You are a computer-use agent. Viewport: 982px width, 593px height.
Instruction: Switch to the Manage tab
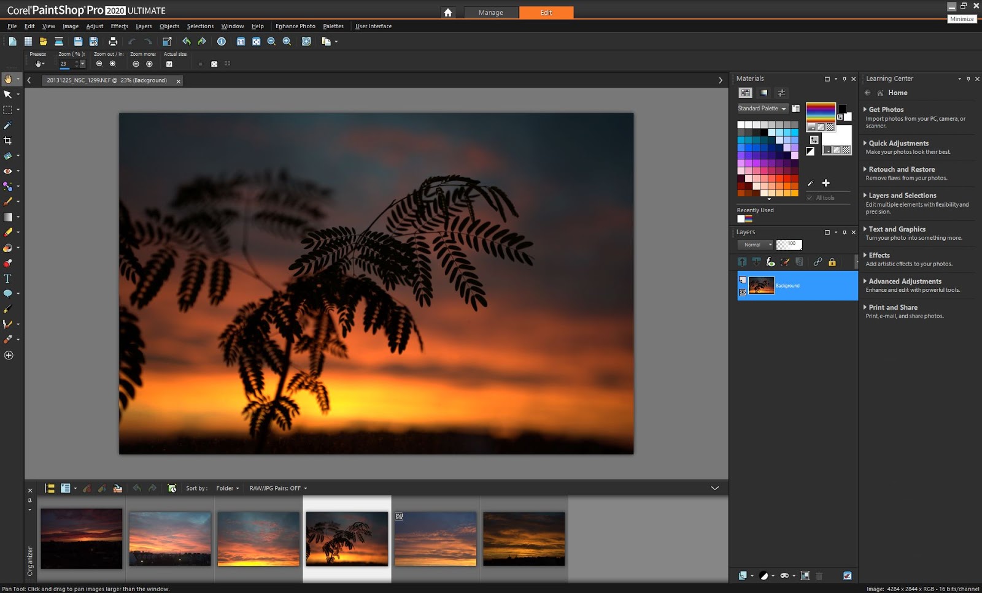490,12
